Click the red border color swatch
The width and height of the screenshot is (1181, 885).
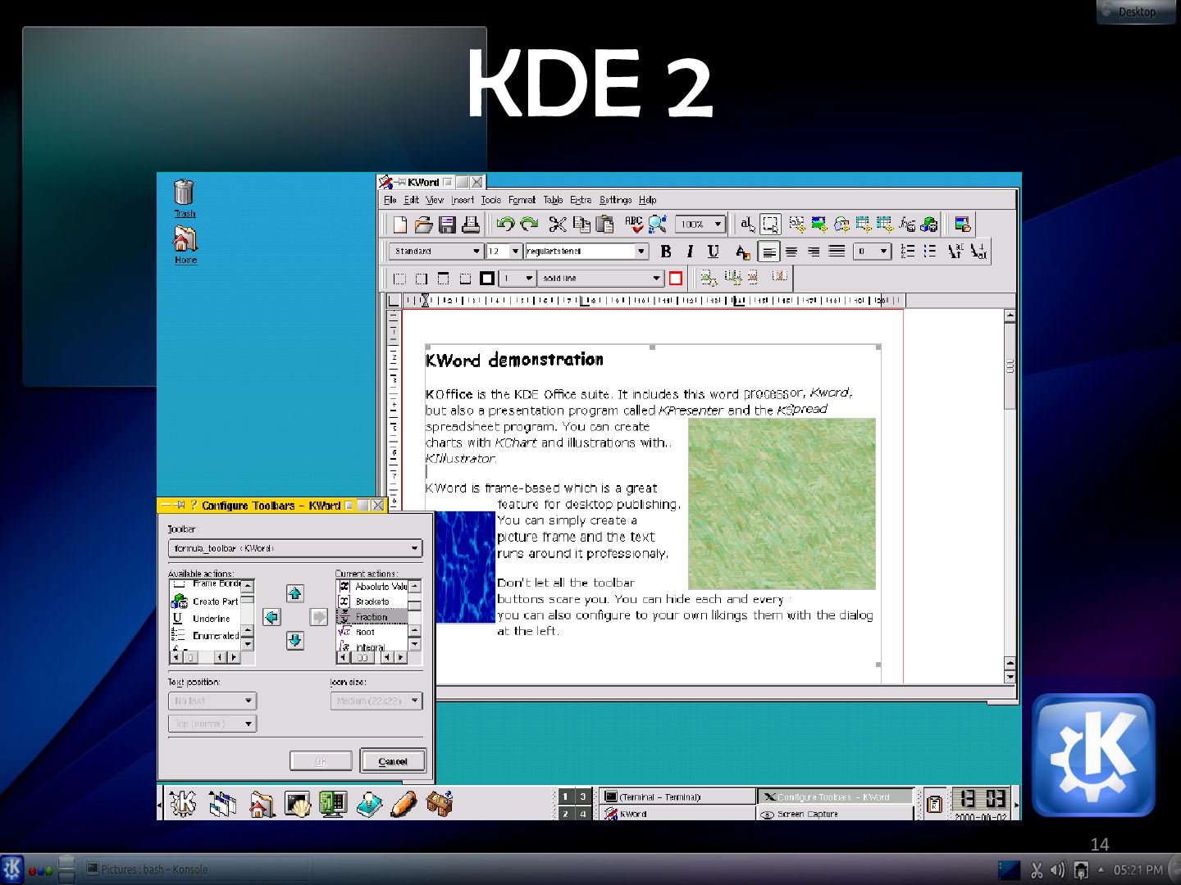pos(675,279)
